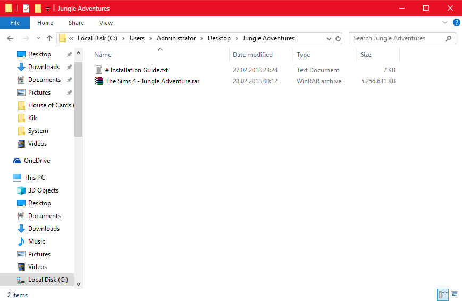
Task: Open the recent locations dropdown
Action: [38, 38]
